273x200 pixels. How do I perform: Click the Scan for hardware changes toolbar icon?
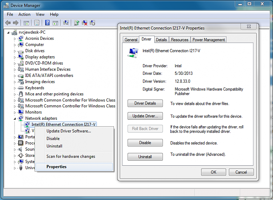click(66, 23)
